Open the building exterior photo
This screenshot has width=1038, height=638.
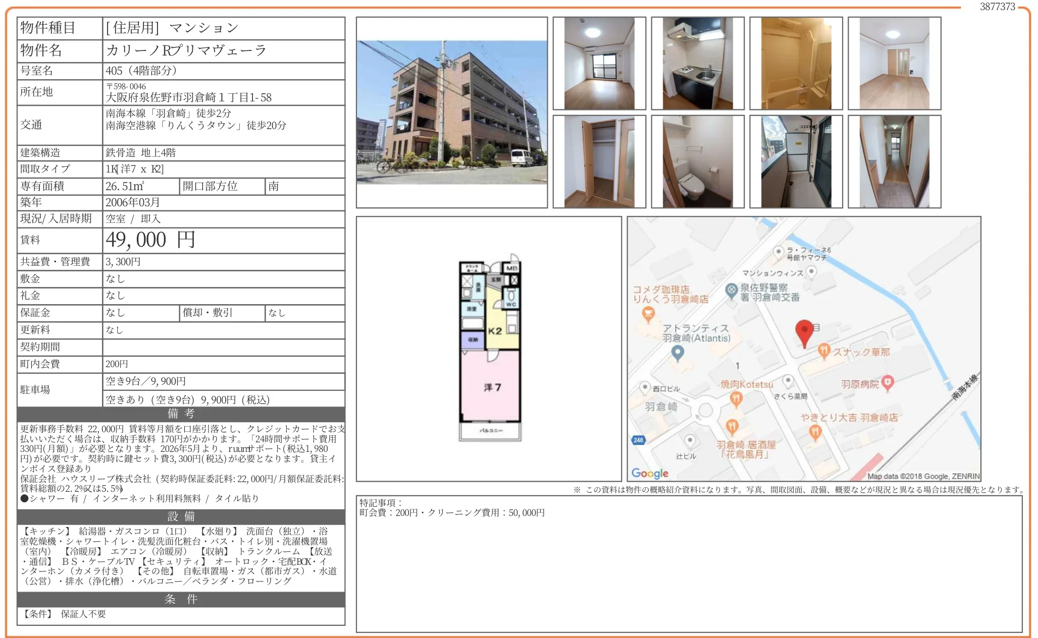[451, 112]
